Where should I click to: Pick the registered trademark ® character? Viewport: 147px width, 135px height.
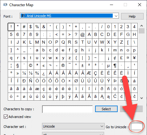(x=63, y=66)
